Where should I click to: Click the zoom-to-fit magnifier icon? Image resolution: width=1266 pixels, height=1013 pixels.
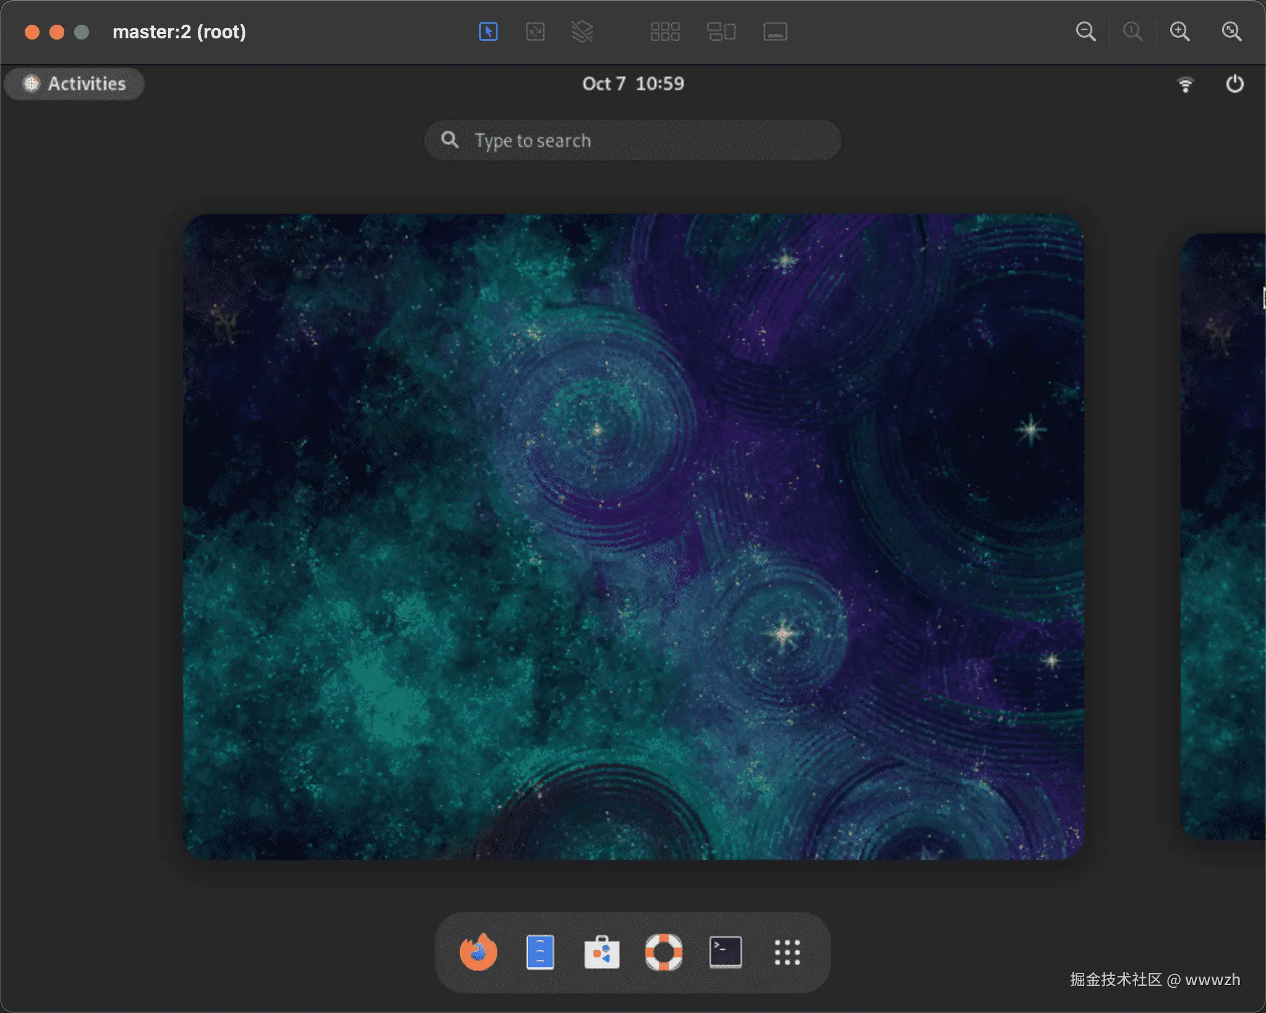click(x=1231, y=32)
